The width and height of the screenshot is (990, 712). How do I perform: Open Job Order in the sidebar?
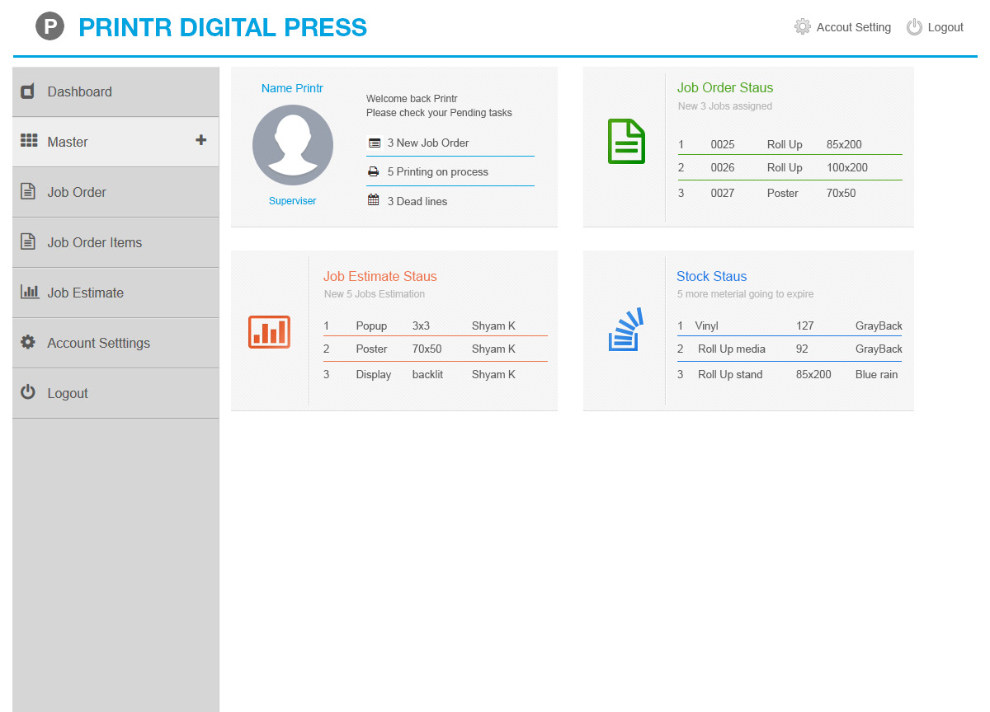coord(76,192)
